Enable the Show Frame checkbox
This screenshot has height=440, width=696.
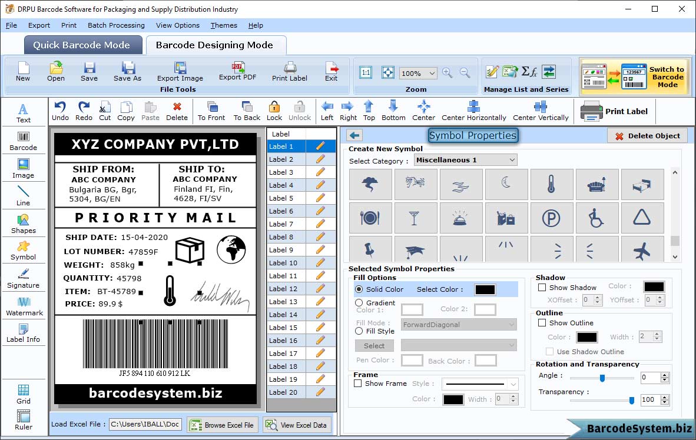358,383
